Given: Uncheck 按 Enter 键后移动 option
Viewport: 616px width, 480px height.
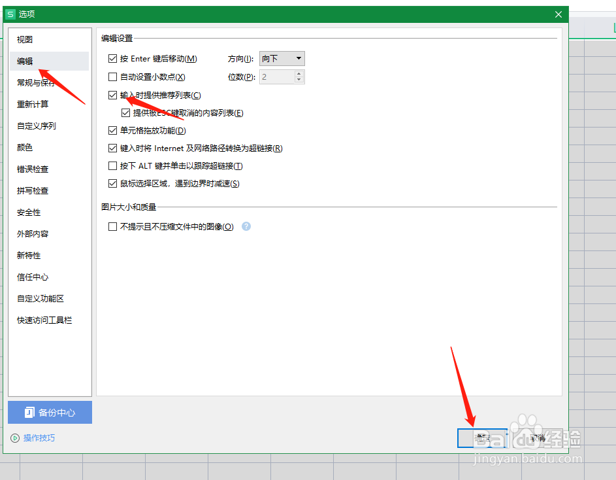Looking at the screenshot, I should point(114,58).
